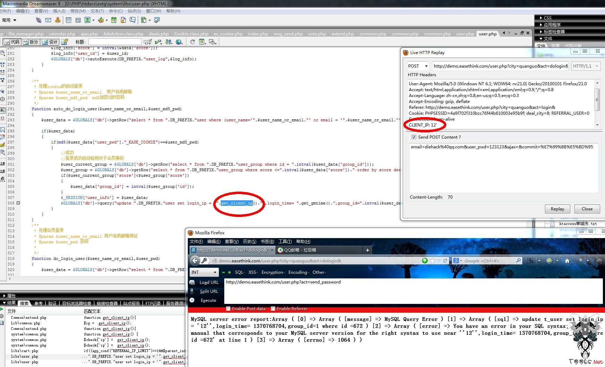The image size is (605, 367).
Task: Open the SQL menu in HackBar
Action: coord(240,272)
